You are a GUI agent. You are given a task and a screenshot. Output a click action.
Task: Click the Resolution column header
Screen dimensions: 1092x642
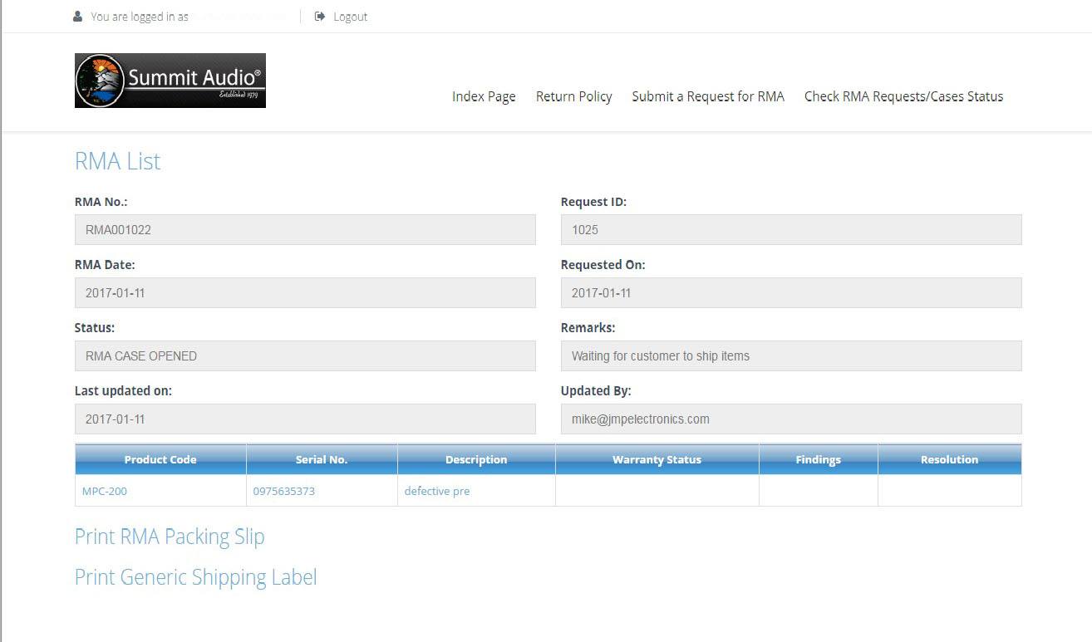click(x=949, y=459)
